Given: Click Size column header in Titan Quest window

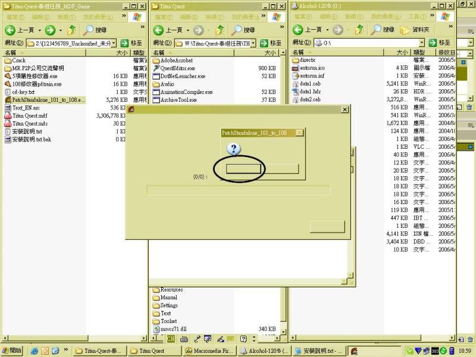Looking at the screenshot, I should (x=257, y=53).
